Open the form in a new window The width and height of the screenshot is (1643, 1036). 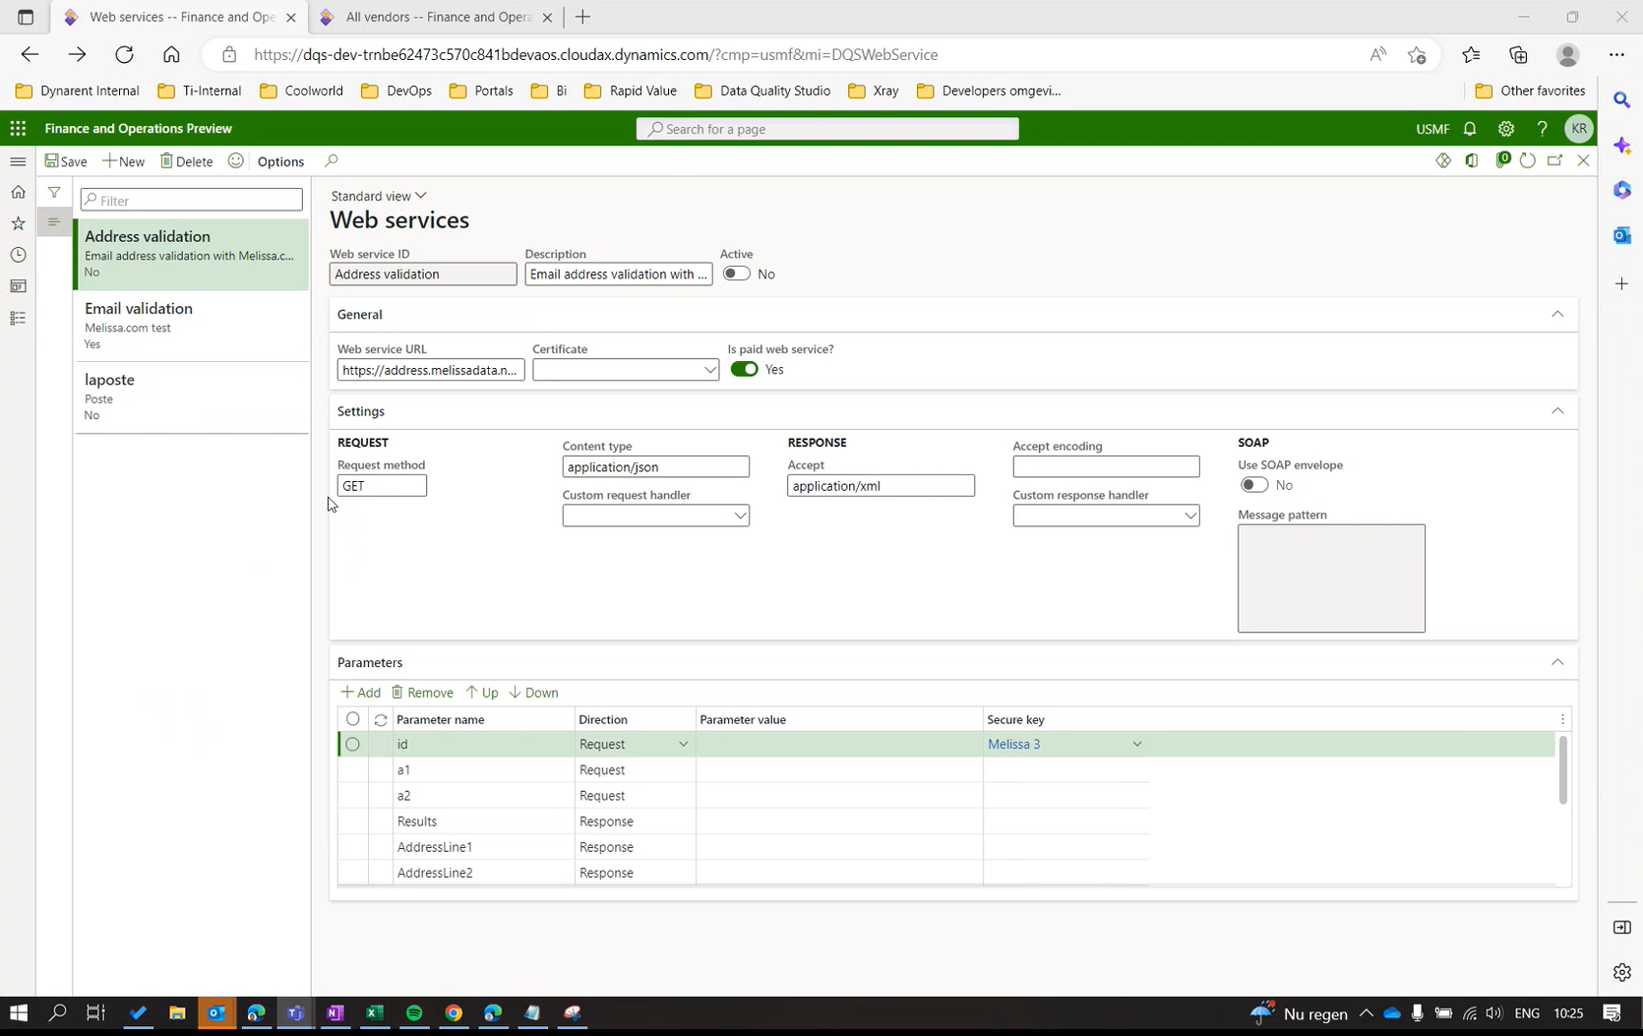click(1555, 160)
